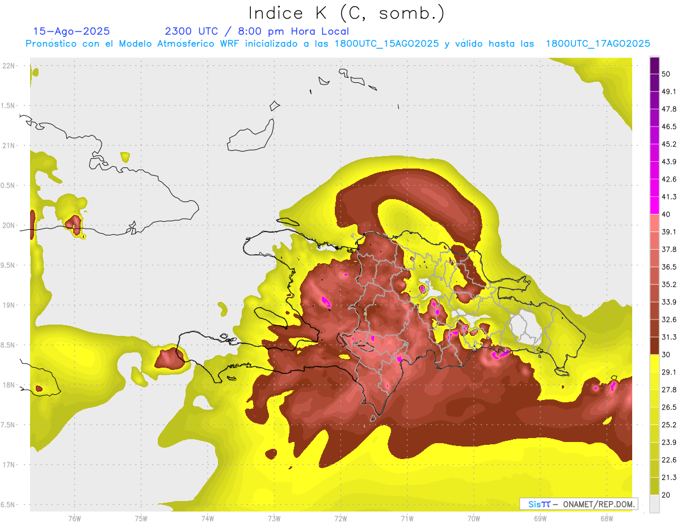Select the color bar value "26.5"

(x=669, y=407)
